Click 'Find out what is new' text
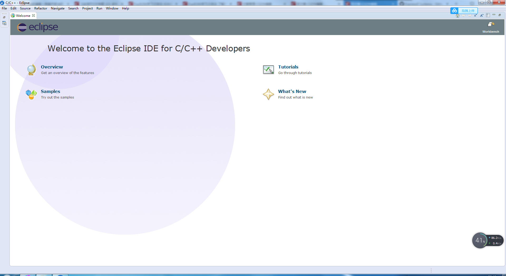The height and width of the screenshot is (276, 506). 295,97
